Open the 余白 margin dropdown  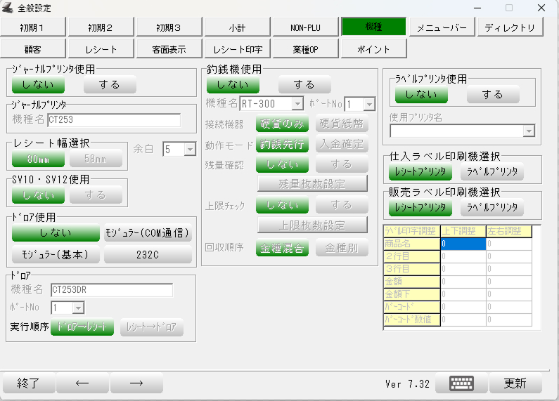[x=189, y=149]
